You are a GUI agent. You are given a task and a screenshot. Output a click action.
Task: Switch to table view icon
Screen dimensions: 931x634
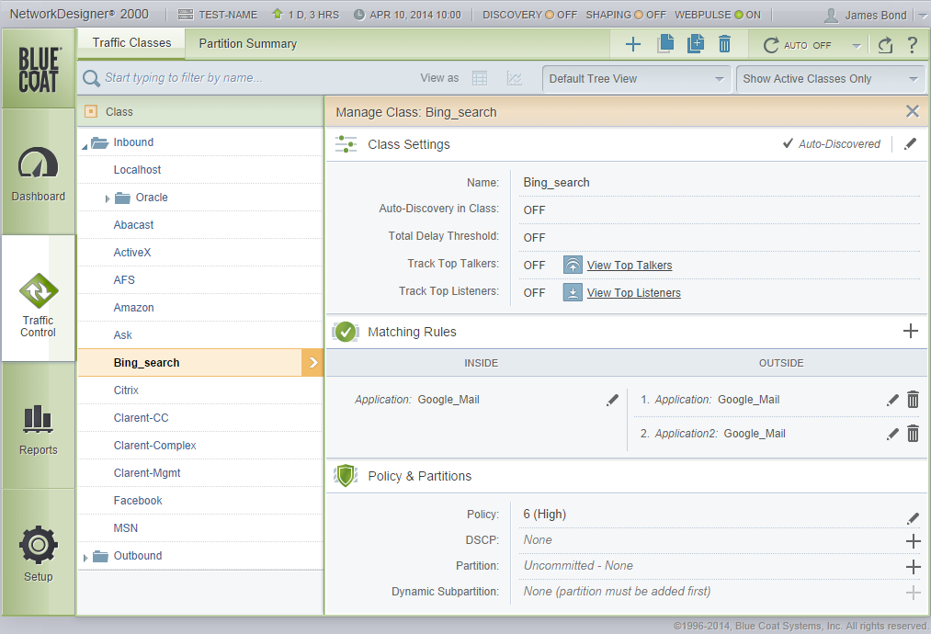point(480,78)
